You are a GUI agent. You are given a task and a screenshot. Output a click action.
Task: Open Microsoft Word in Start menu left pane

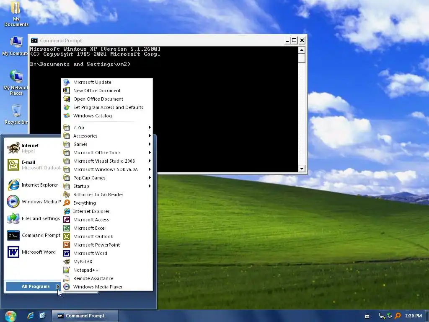click(x=33, y=252)
